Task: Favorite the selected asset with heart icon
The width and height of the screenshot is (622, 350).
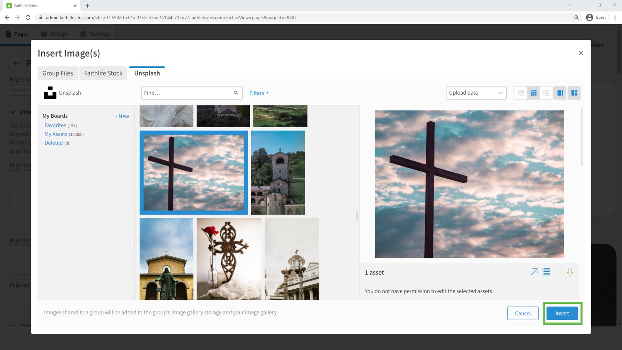Action: tap(558, 272)
